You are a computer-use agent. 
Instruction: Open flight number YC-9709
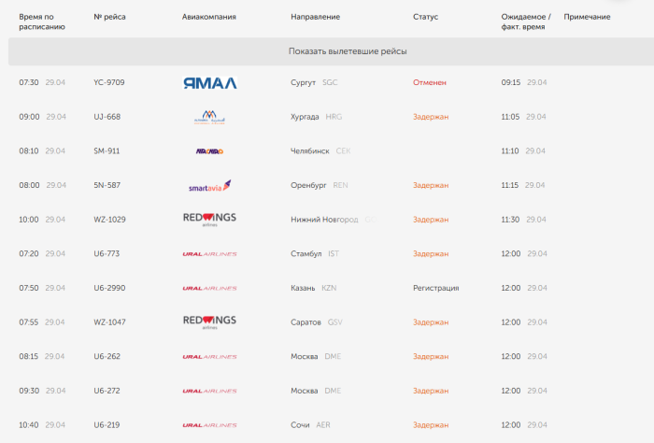click(x=109, y=82)
